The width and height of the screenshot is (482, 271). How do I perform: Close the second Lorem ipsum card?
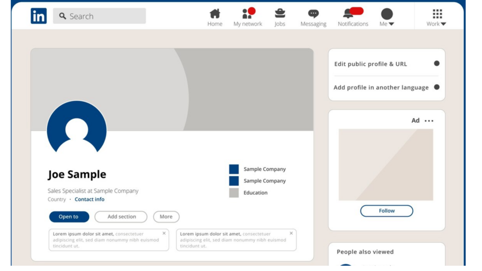point(291,233)
